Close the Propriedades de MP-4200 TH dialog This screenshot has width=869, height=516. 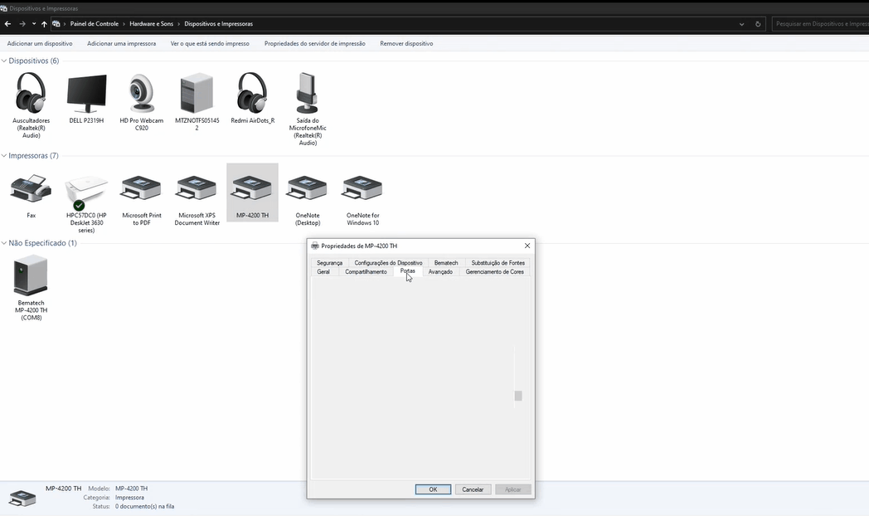click(527, 246)
